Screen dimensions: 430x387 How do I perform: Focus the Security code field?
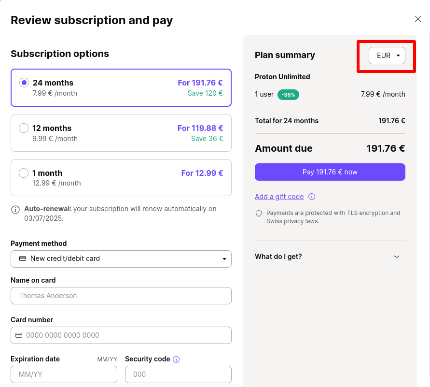[178, 374]
